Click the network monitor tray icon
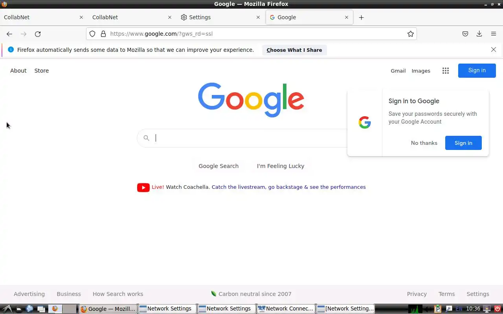Screen dimensions: 503x314 [486, 309]
